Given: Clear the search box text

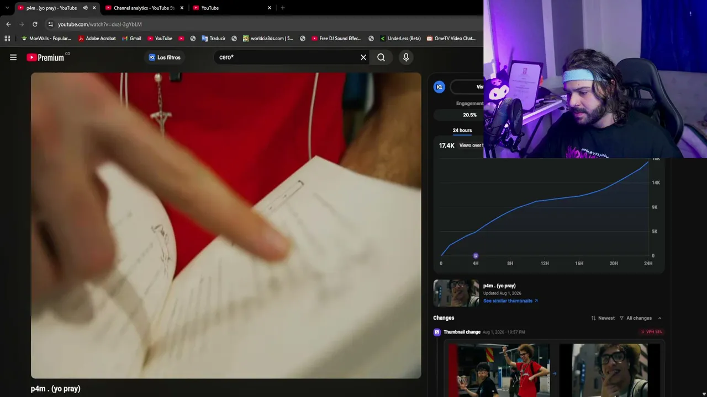Looking at the screenshot, I should coord(363,57).
